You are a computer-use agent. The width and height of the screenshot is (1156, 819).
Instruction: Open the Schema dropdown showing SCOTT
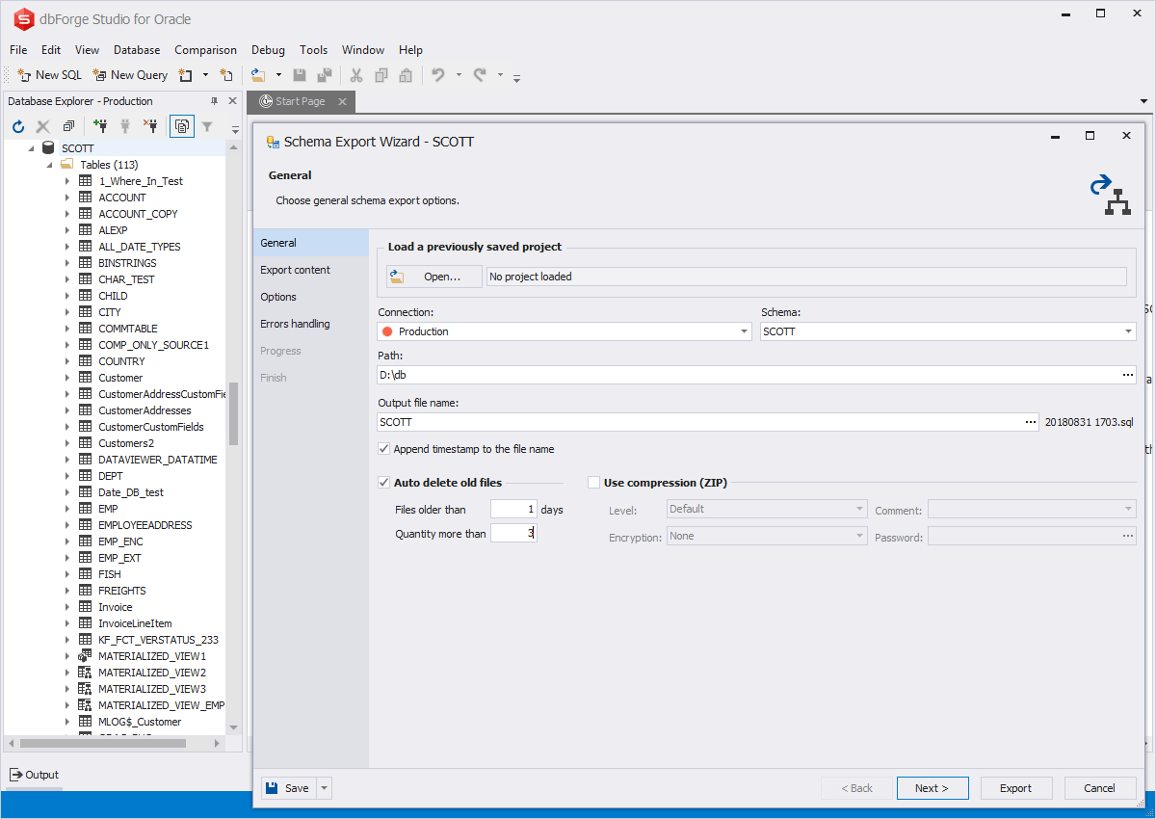click(x=1128, y=331)
